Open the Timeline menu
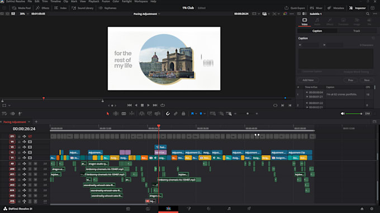 pos(55,2)
